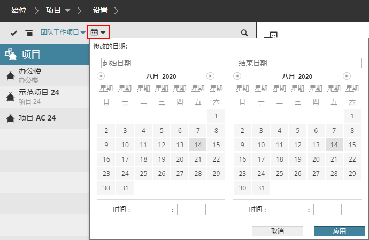The image size is (369, 240).
Task: Click the start time hour field
Action: click(x=154, y=210)
